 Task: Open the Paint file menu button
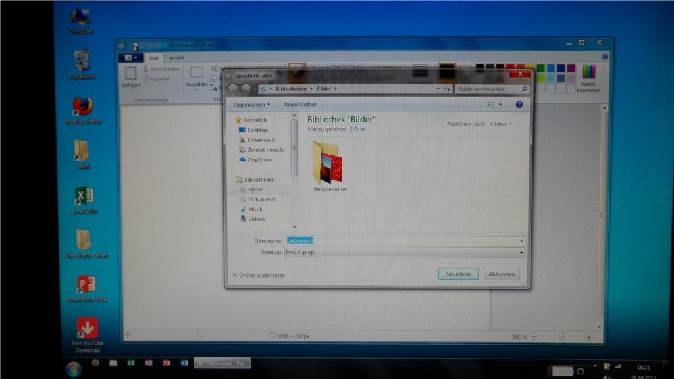(130, 58)
